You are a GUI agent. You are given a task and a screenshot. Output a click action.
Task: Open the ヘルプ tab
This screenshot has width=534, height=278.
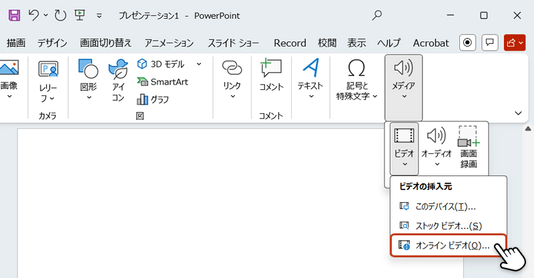388,43
